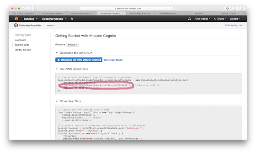Open the Chen Tiebiao account menu

[203, 19]
